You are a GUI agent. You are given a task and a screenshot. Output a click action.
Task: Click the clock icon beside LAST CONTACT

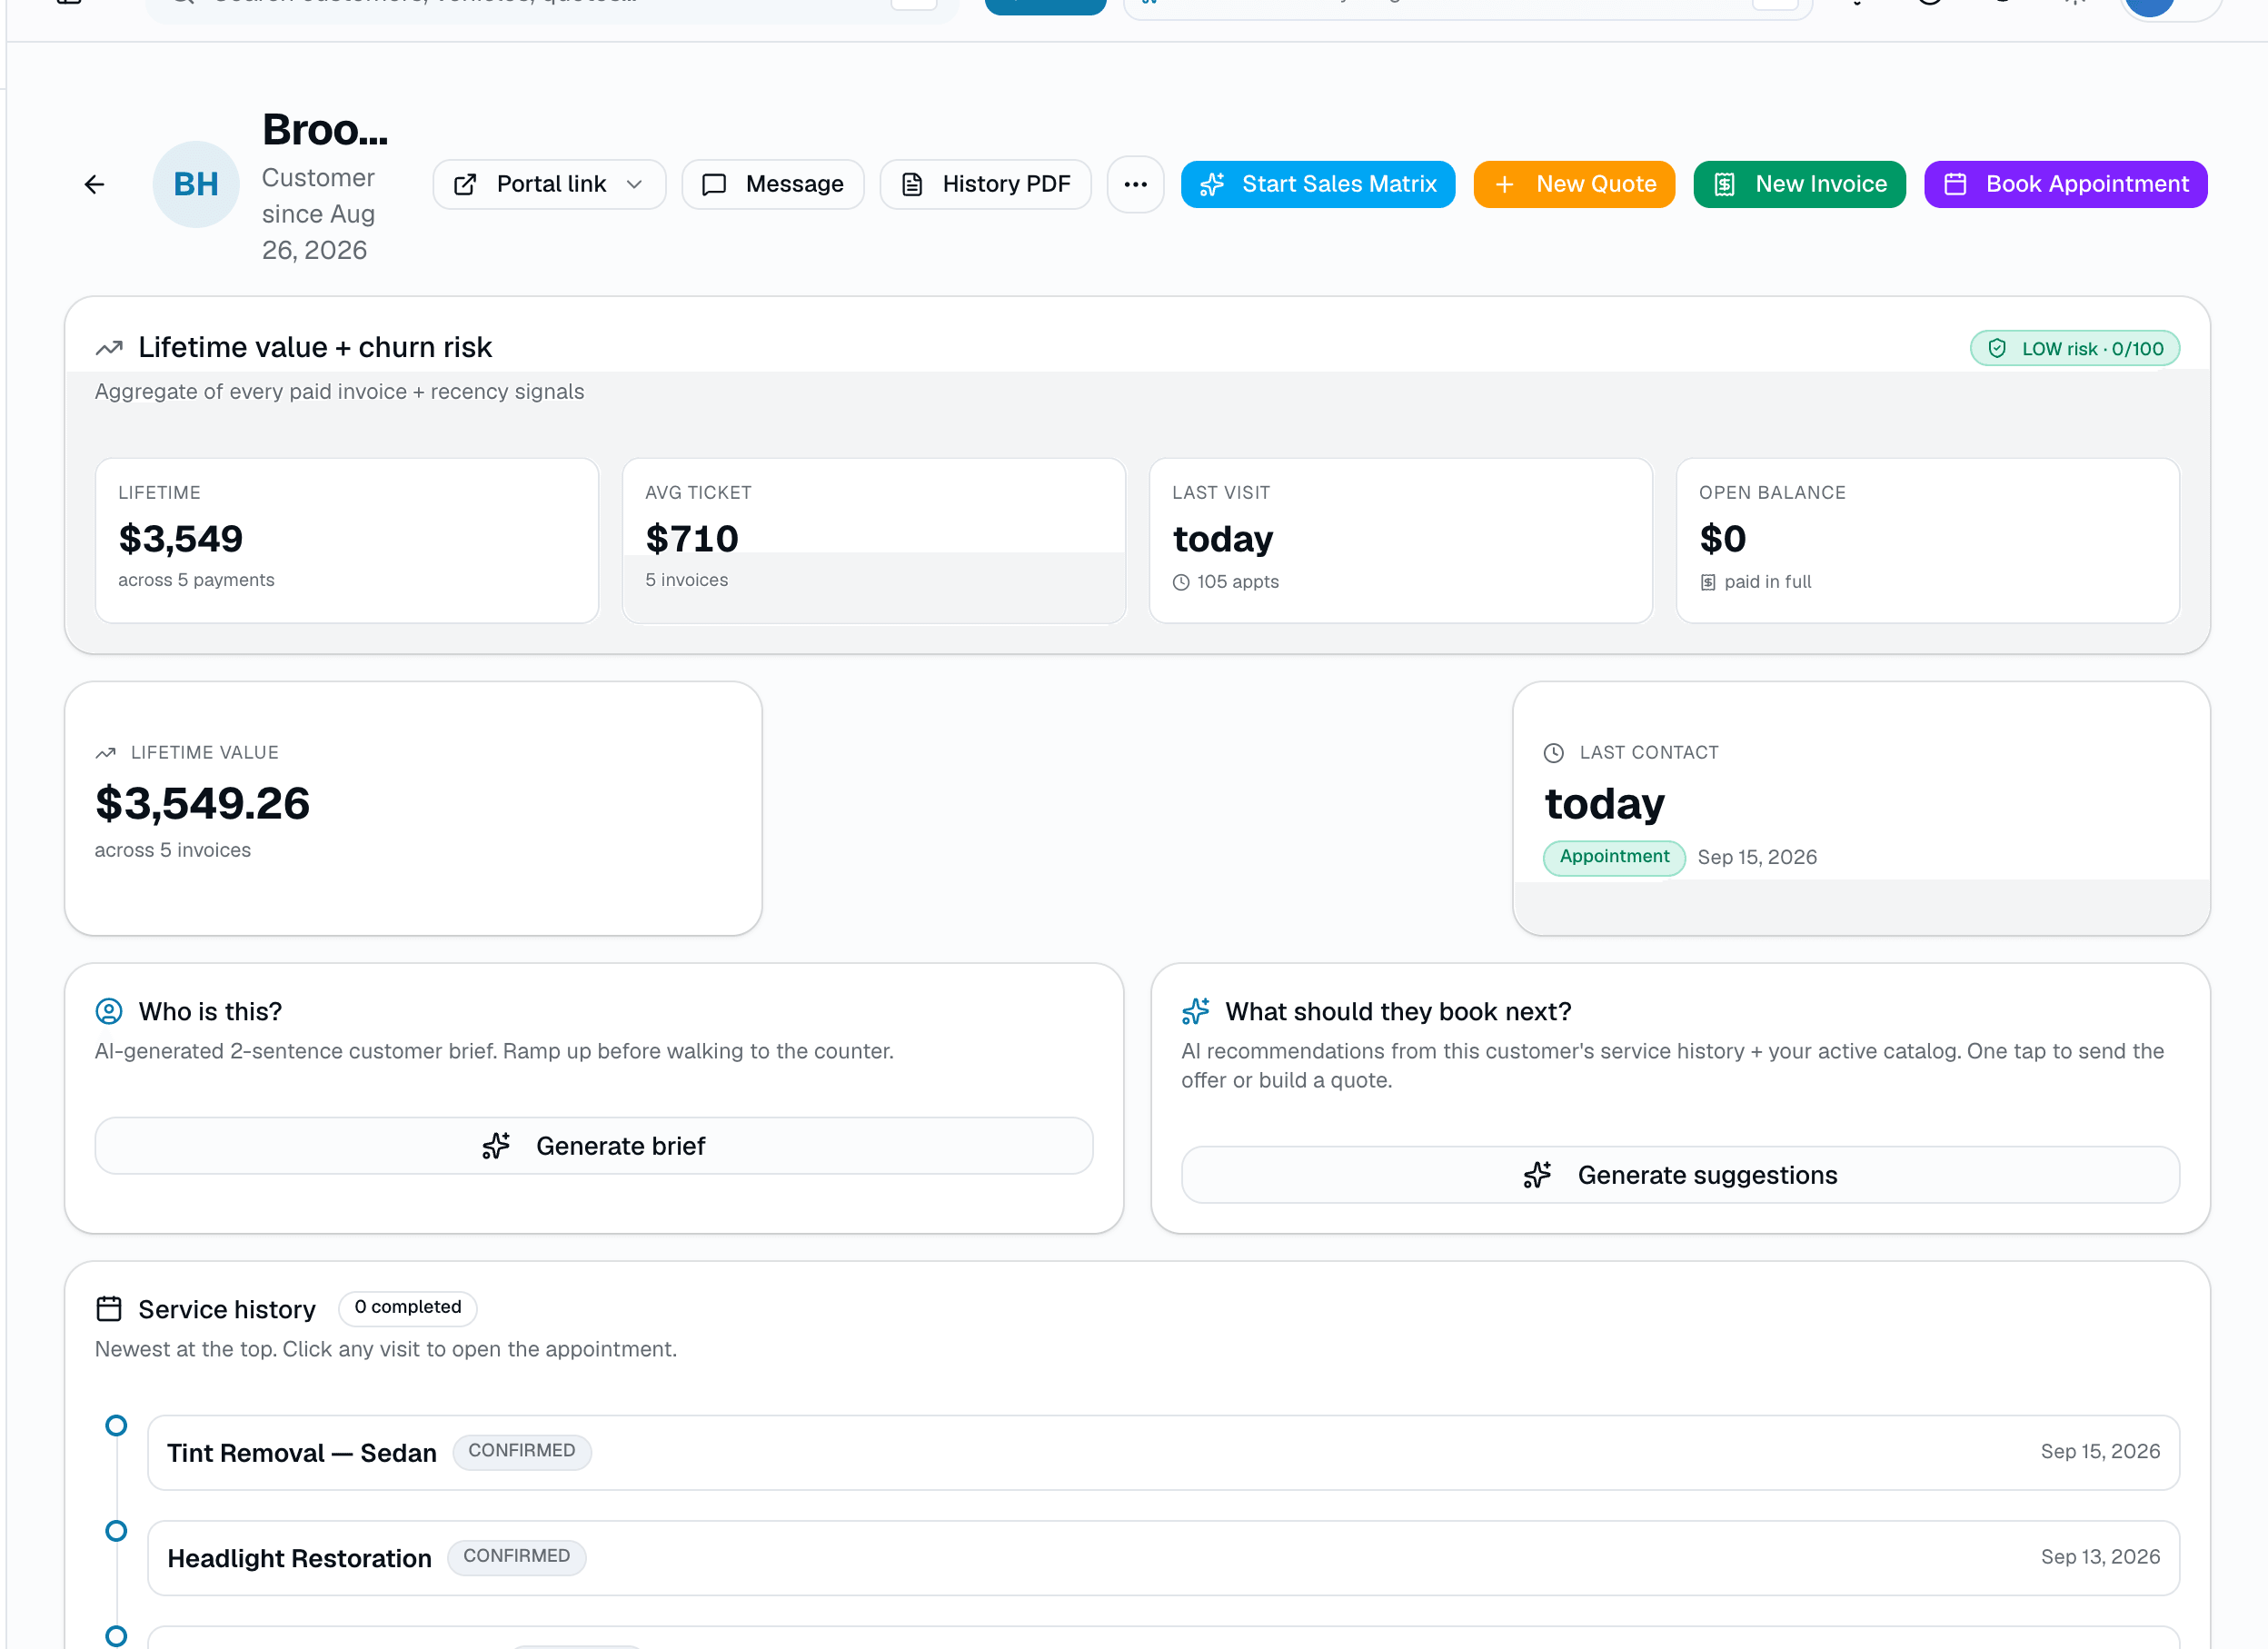tap(1554, 752)
